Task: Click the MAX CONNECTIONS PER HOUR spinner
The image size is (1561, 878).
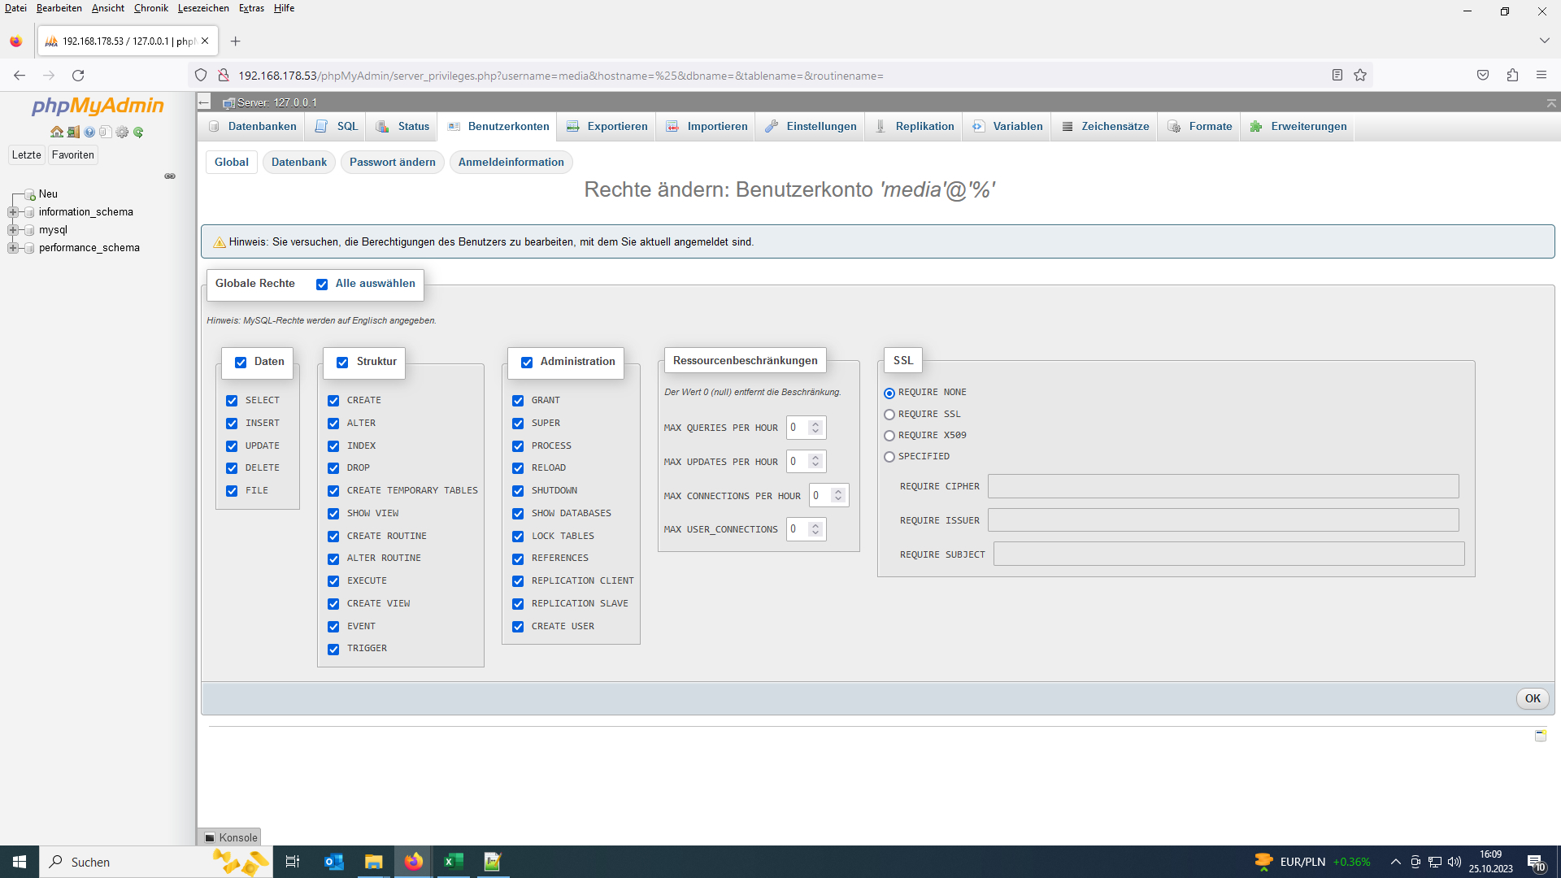Action: pos(838,495)
